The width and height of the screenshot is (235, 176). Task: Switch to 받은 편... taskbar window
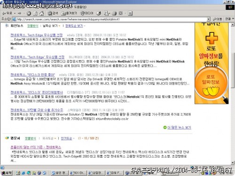tap(60, 173)
